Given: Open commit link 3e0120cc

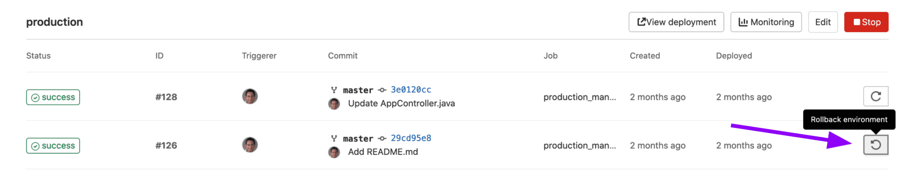Looking at the screenshot, I should pos(411,90).
